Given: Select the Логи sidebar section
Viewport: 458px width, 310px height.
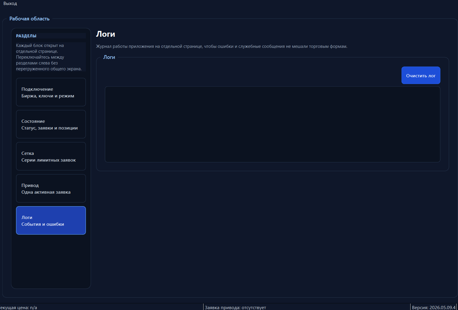Looking at the screenshot, I should (x=51, y=220).
